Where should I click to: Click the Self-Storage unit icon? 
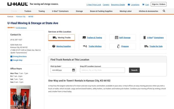117,38
